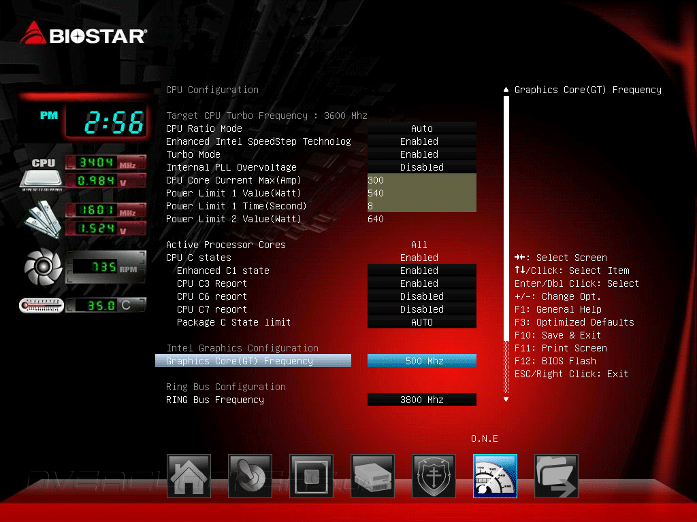The width and height of the screenshot is (697, 522).
Task: Open CPU Ratio Mode Auto dropdown
Action: 422,128
